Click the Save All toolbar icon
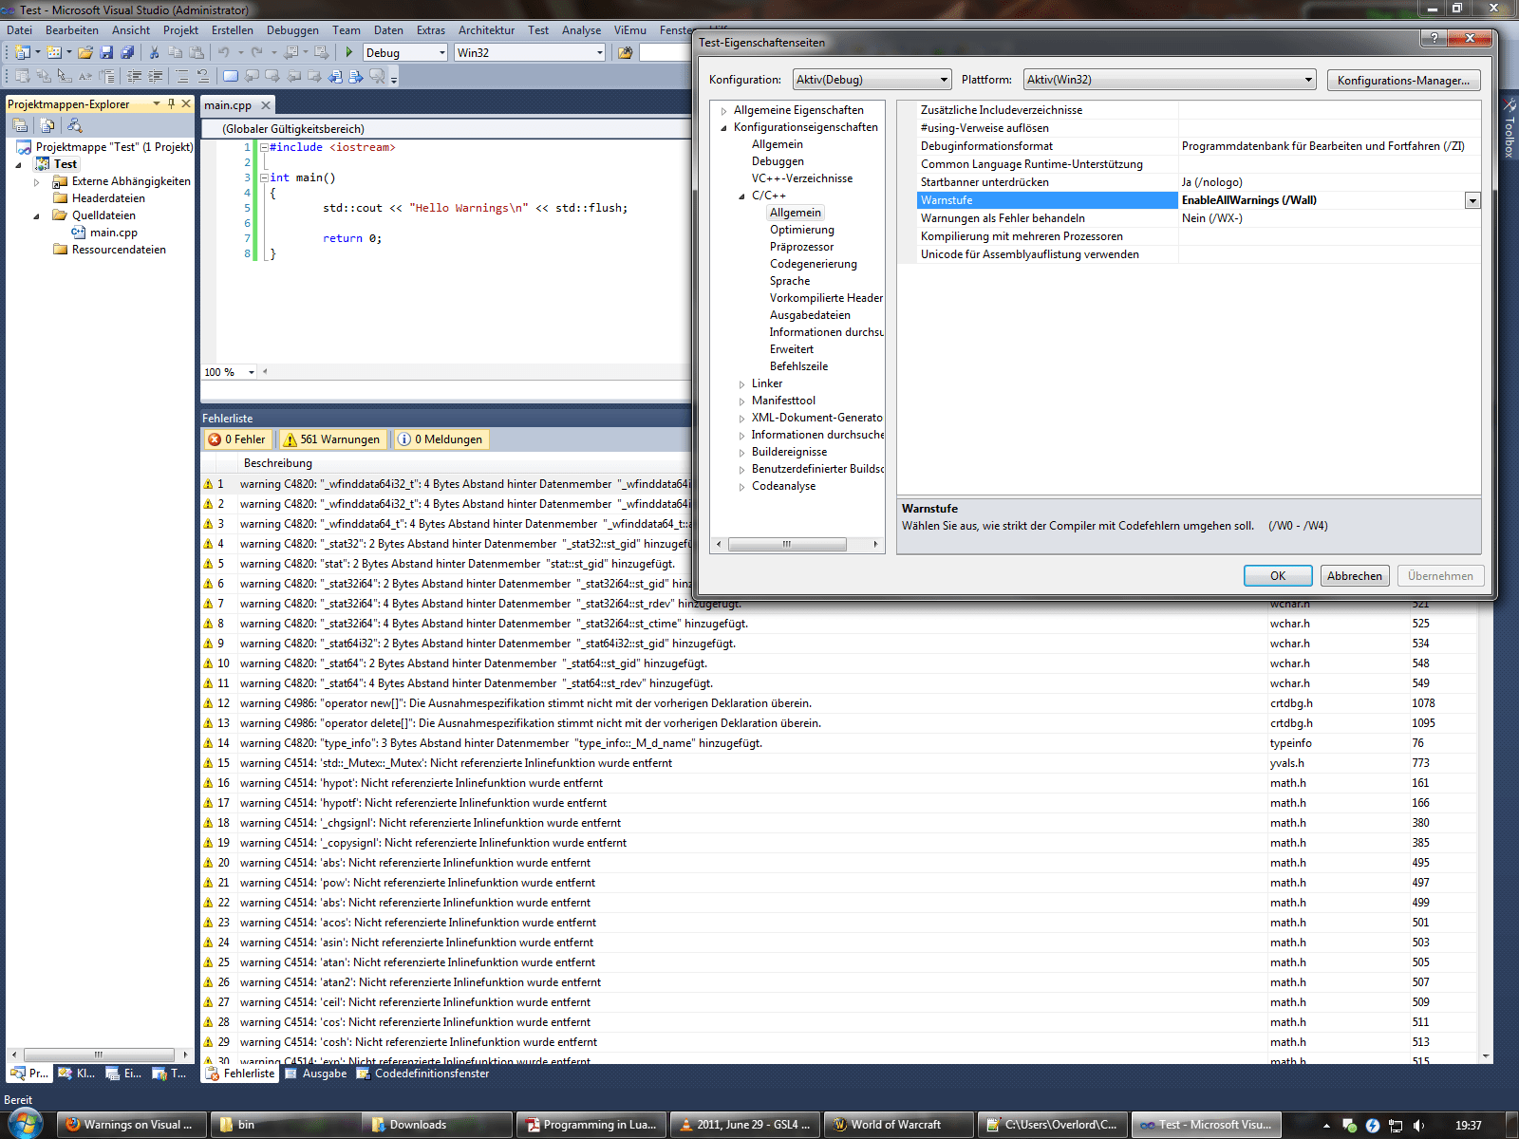 coord(127,52)
